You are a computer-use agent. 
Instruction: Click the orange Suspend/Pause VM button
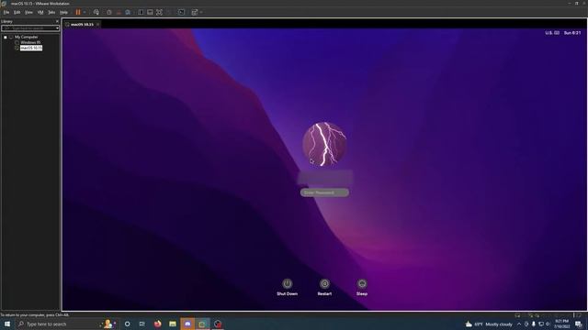(x=78, y=12)
